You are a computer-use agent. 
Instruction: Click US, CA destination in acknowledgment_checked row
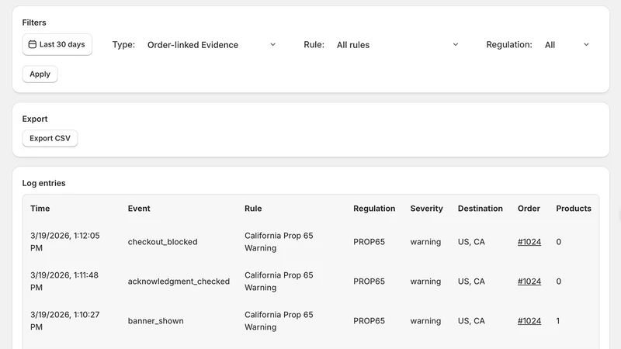(x=471, y=282)
